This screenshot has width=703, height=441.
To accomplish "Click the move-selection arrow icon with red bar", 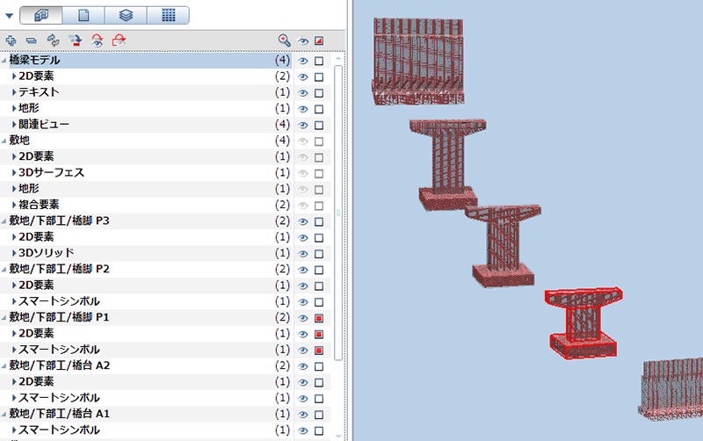I will tap(75, 40).
